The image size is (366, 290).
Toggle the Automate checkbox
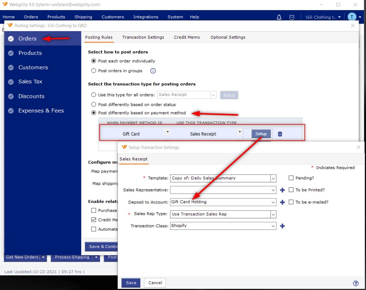[x=94, y=229]
